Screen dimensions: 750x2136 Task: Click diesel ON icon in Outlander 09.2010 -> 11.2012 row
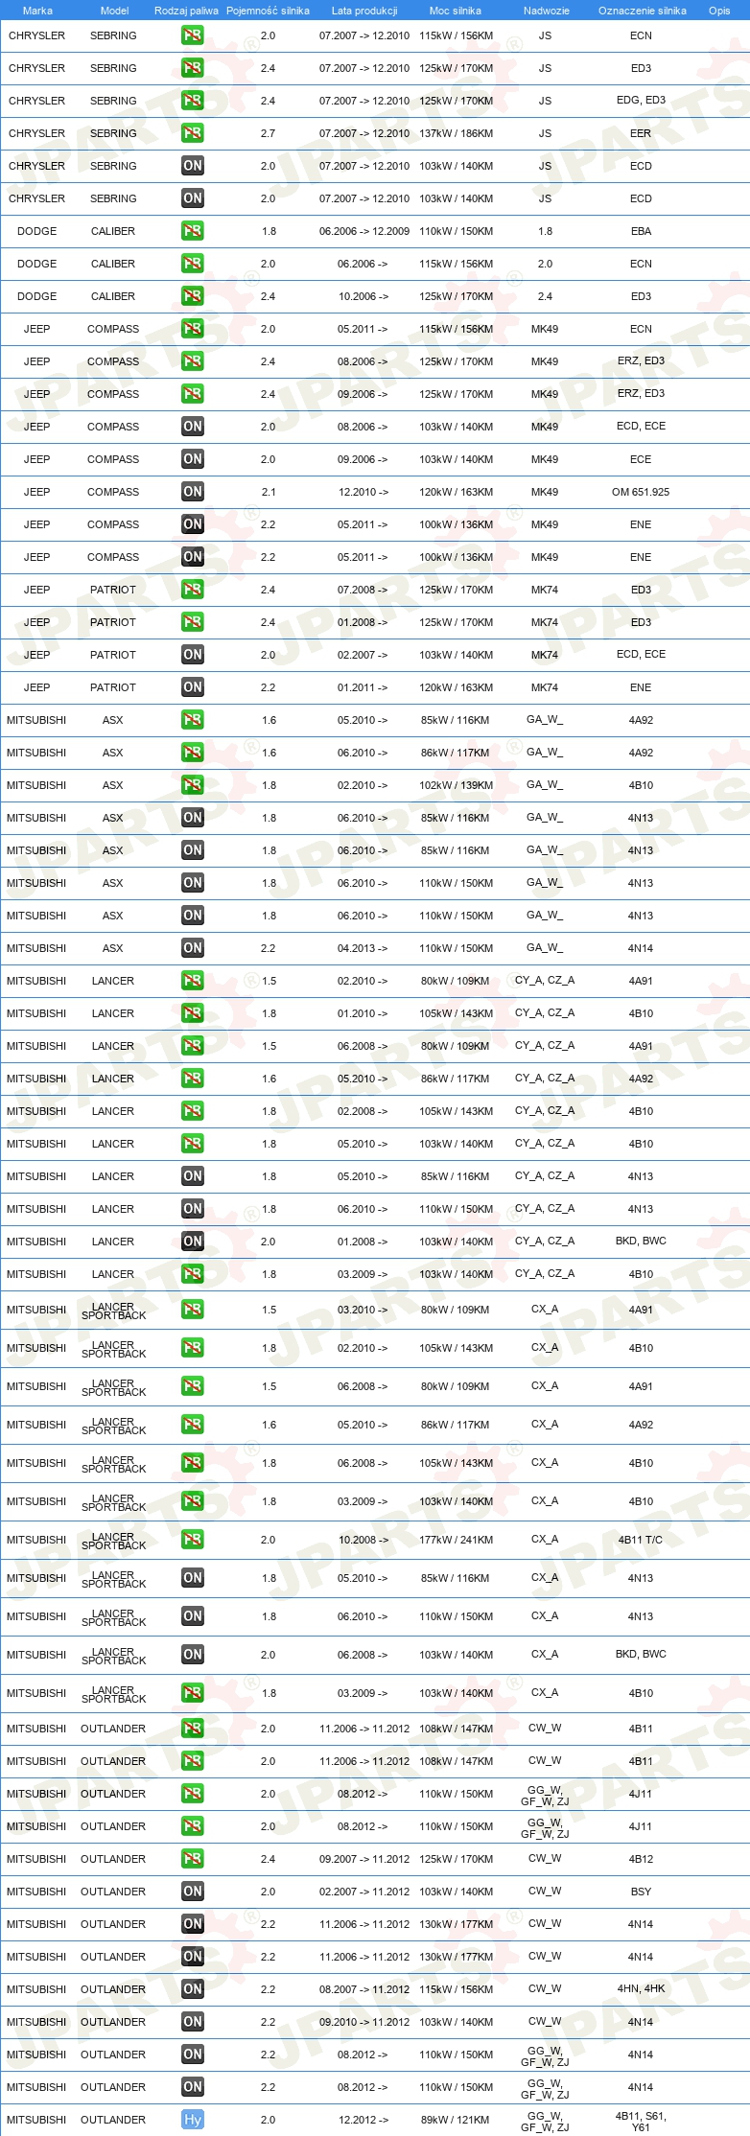193,2022
